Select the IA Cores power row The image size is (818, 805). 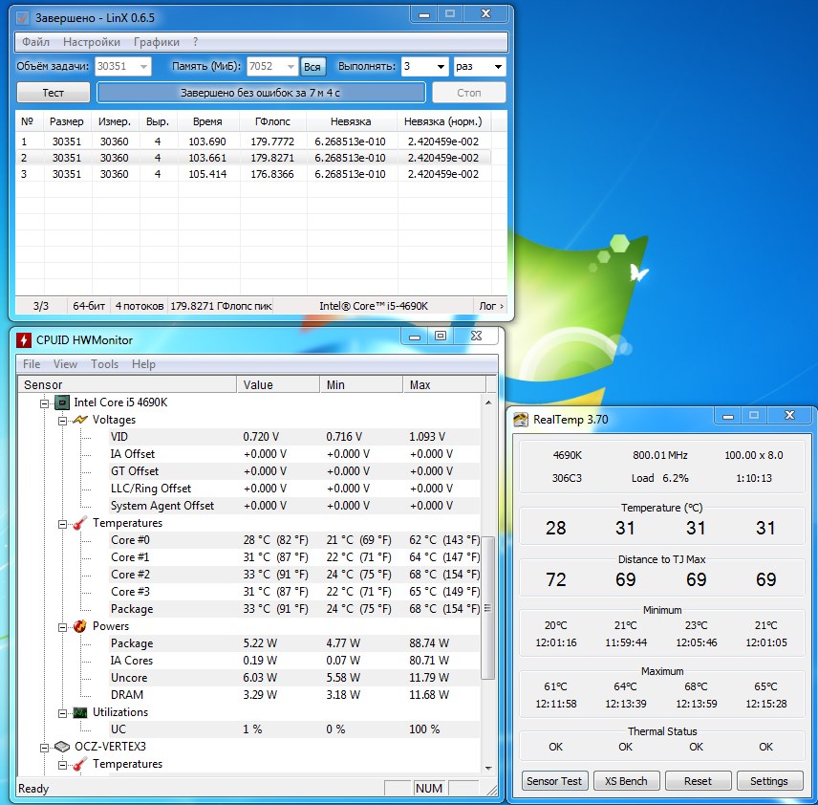(x=294, y=661)
